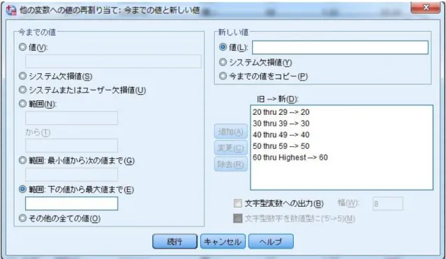Close the recode dialog window
The height and width of the screenshot is (259, 446).
(x=426, y=8)
